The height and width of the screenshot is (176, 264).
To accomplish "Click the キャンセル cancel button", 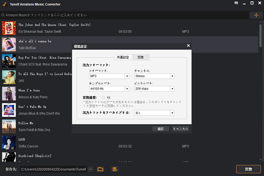I will tap(181, 129).
